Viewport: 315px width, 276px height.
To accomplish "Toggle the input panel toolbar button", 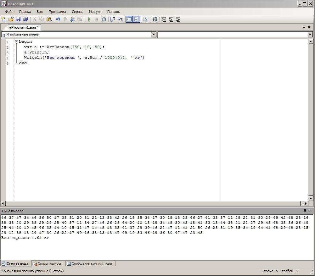I will [136, 19].
